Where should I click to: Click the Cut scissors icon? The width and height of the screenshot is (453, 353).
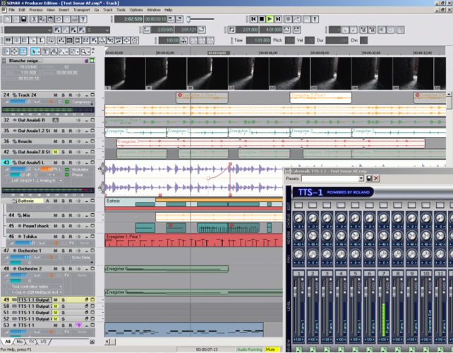click(x=34, y=19)
